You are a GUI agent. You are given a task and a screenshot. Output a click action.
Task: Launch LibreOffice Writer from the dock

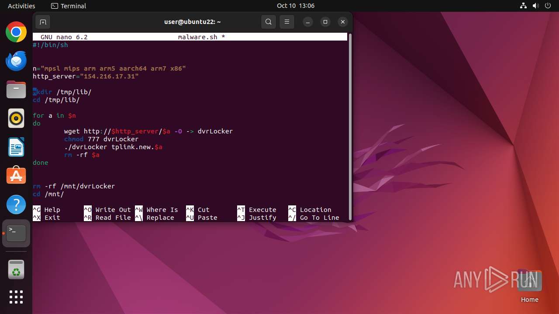tap(16, 147)
